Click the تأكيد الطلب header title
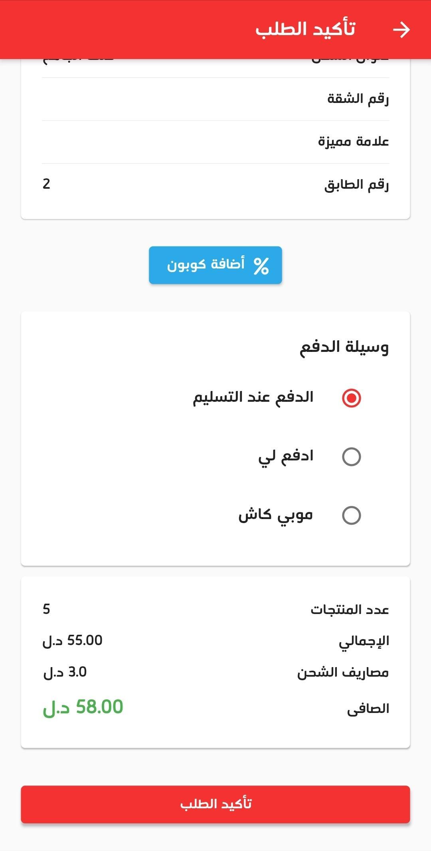Screen dimensions: 431x851 [305, 30]
